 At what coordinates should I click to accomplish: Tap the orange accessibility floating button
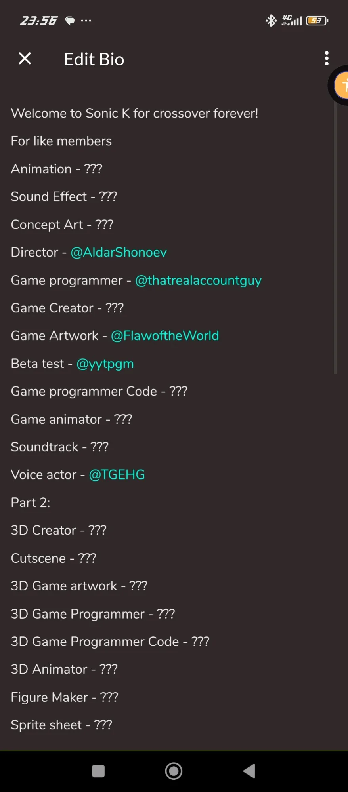(341, 85)
